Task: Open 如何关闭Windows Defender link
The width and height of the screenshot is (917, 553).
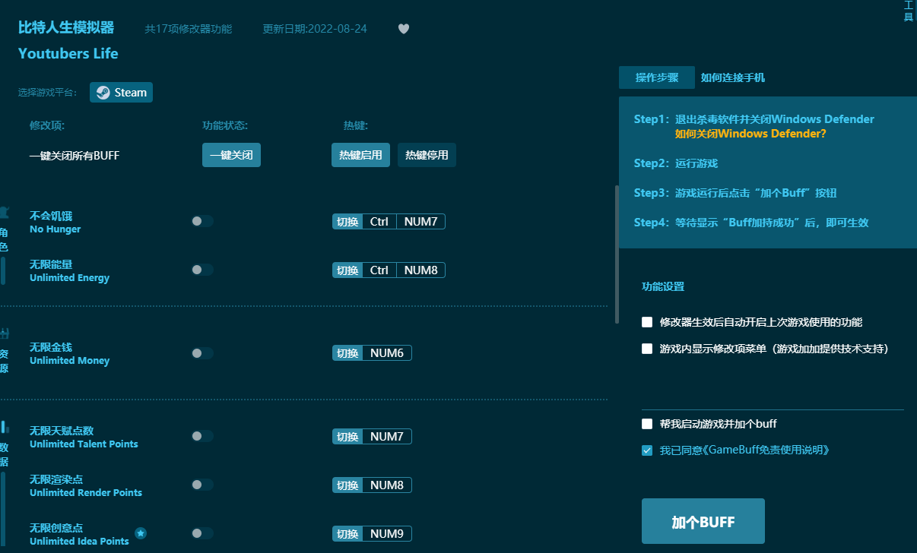Action: (x=750, y=134)
